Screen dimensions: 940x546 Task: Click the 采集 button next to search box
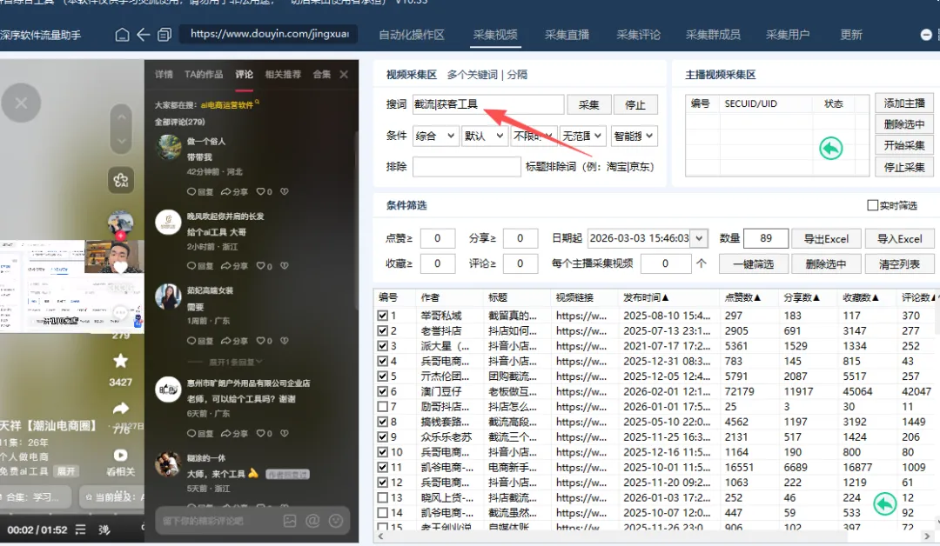pyautogui.click(x=588, y=105)
